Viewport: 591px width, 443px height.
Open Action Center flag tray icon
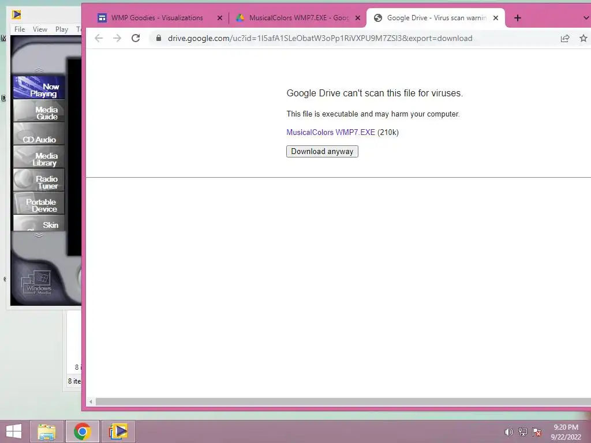click(537, 432)
